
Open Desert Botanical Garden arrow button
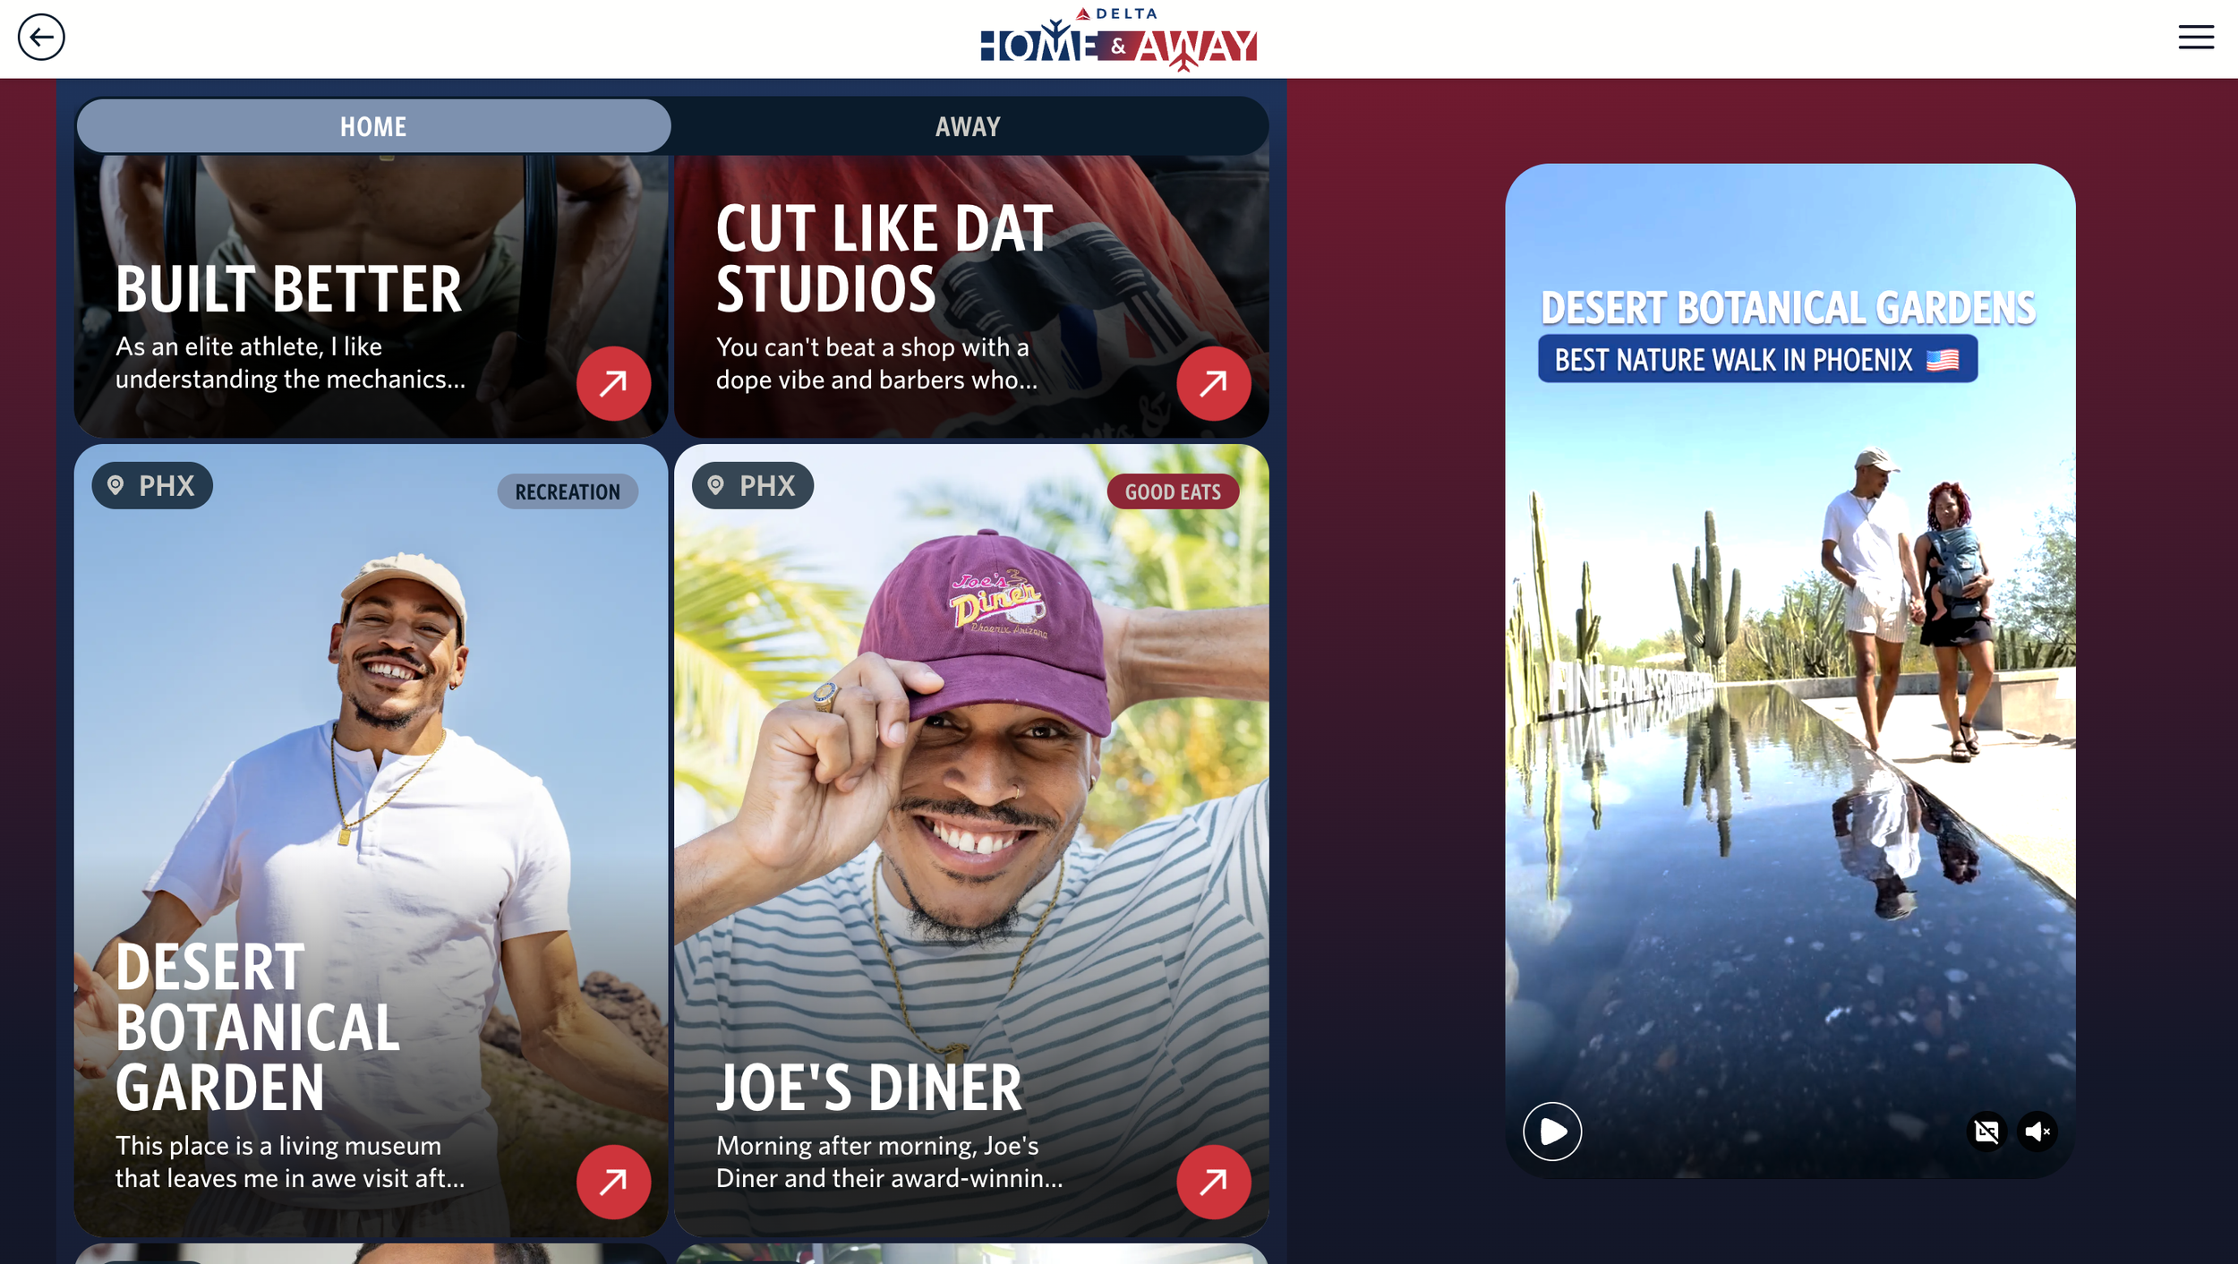coord(613,1182)
